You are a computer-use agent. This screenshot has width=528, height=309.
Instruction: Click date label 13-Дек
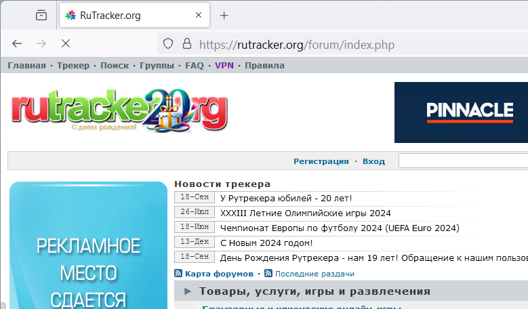[195, 241]
